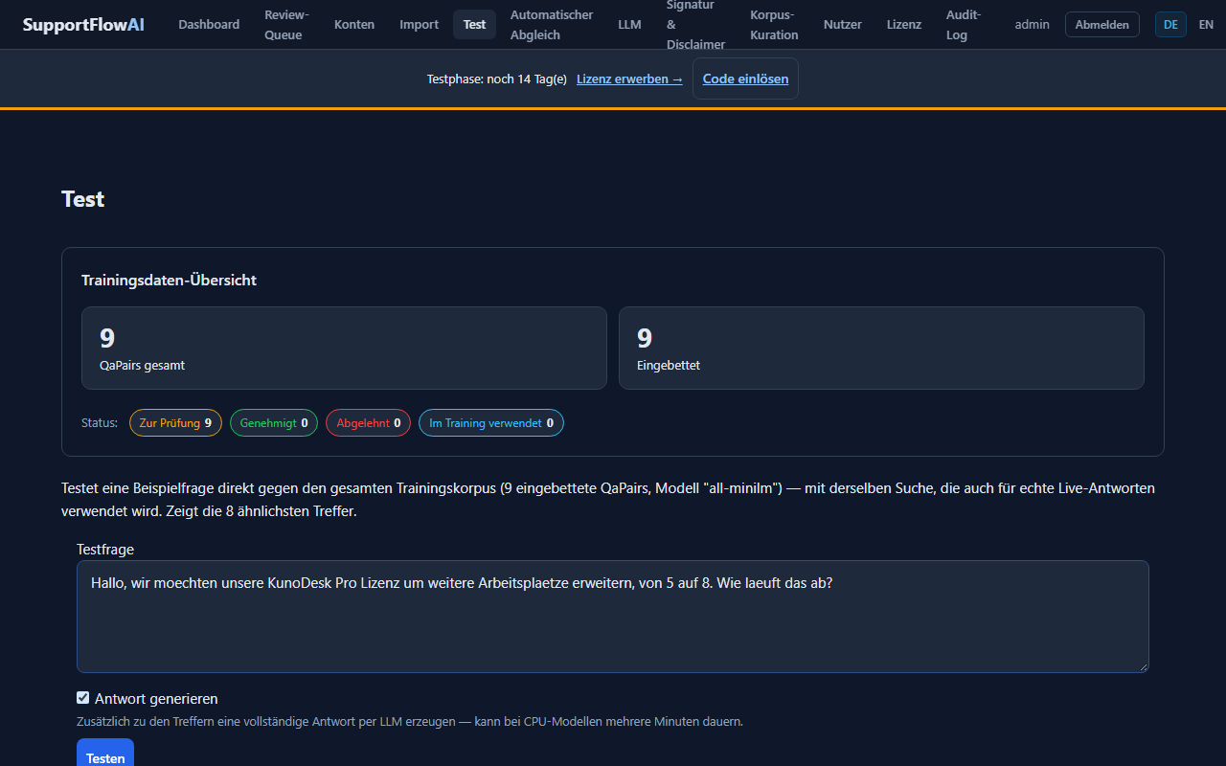Click the QaPairs gesamt card
The width and height of the screenshot is (1226, 766).
coord(344,348)
